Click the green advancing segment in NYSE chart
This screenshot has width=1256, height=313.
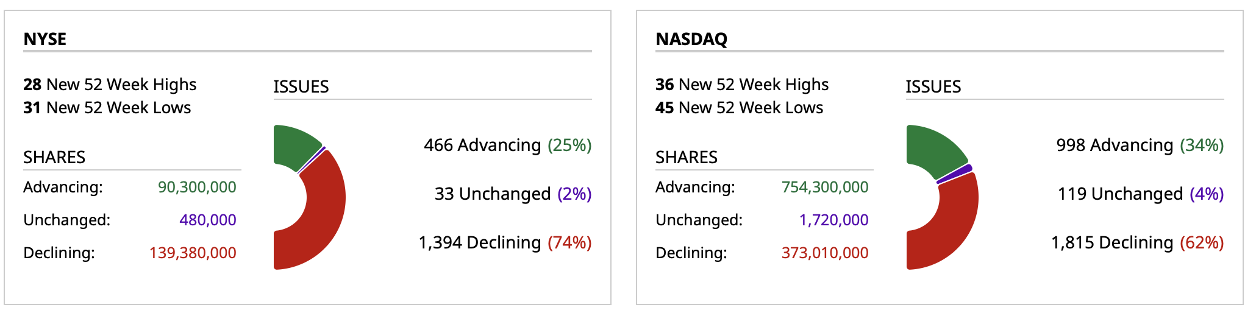point(295,146)
